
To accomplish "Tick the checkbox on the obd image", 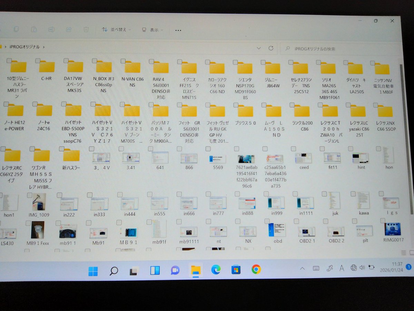I will tap(267, 221).
